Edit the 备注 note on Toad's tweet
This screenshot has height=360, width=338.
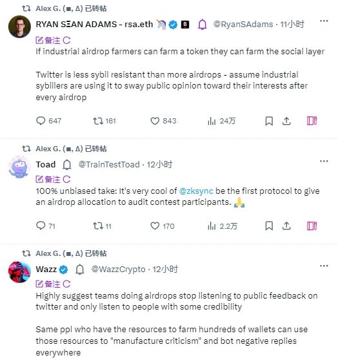coord(48,179)
